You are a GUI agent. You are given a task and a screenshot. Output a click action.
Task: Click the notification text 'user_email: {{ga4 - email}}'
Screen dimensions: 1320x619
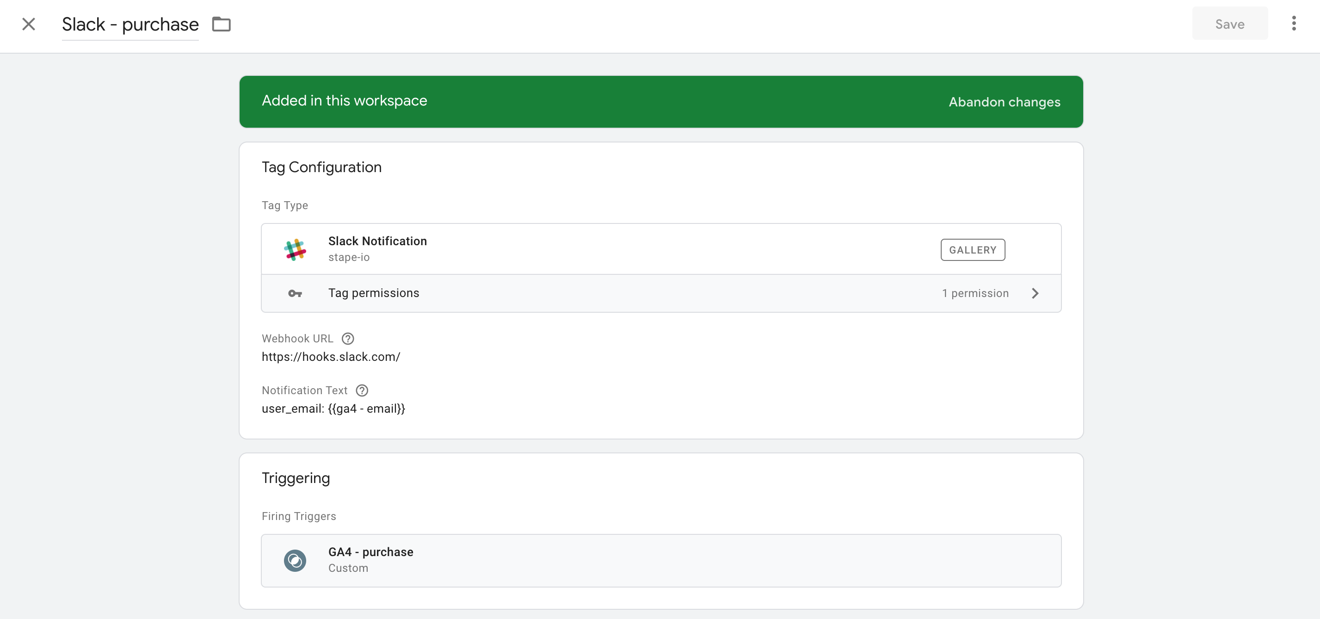point(333,409)
